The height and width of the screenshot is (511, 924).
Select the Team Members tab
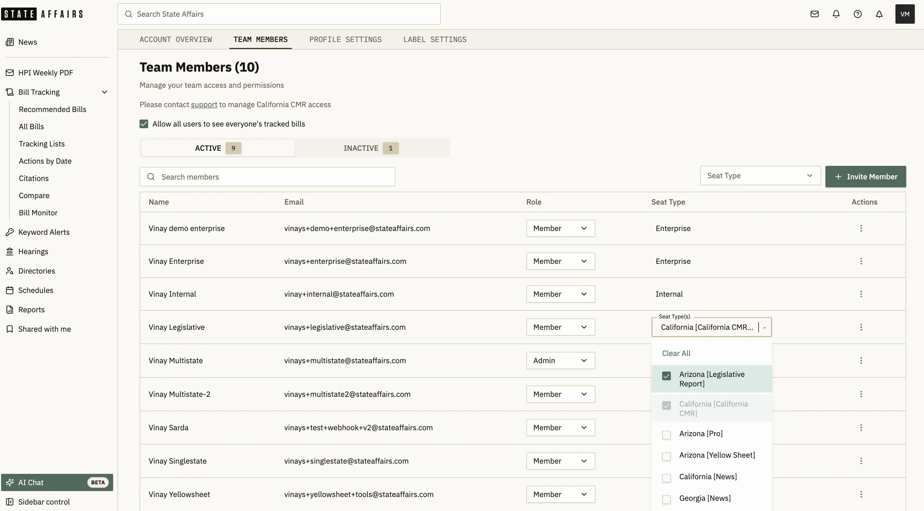(x=260, y=40)
